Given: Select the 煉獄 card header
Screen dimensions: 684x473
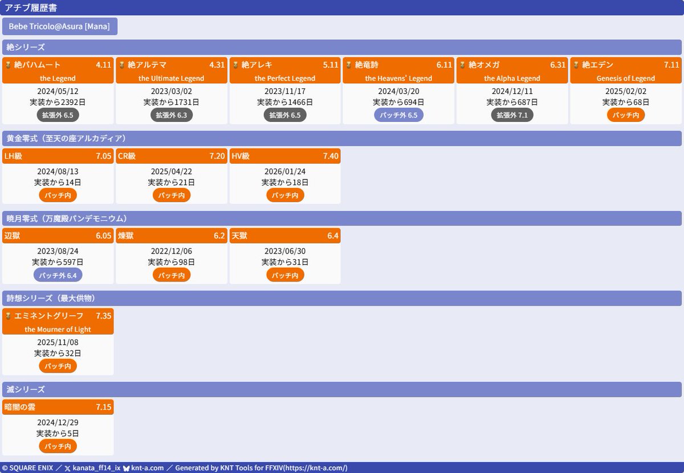Looking at the screenshot, I should pos(172,236).
